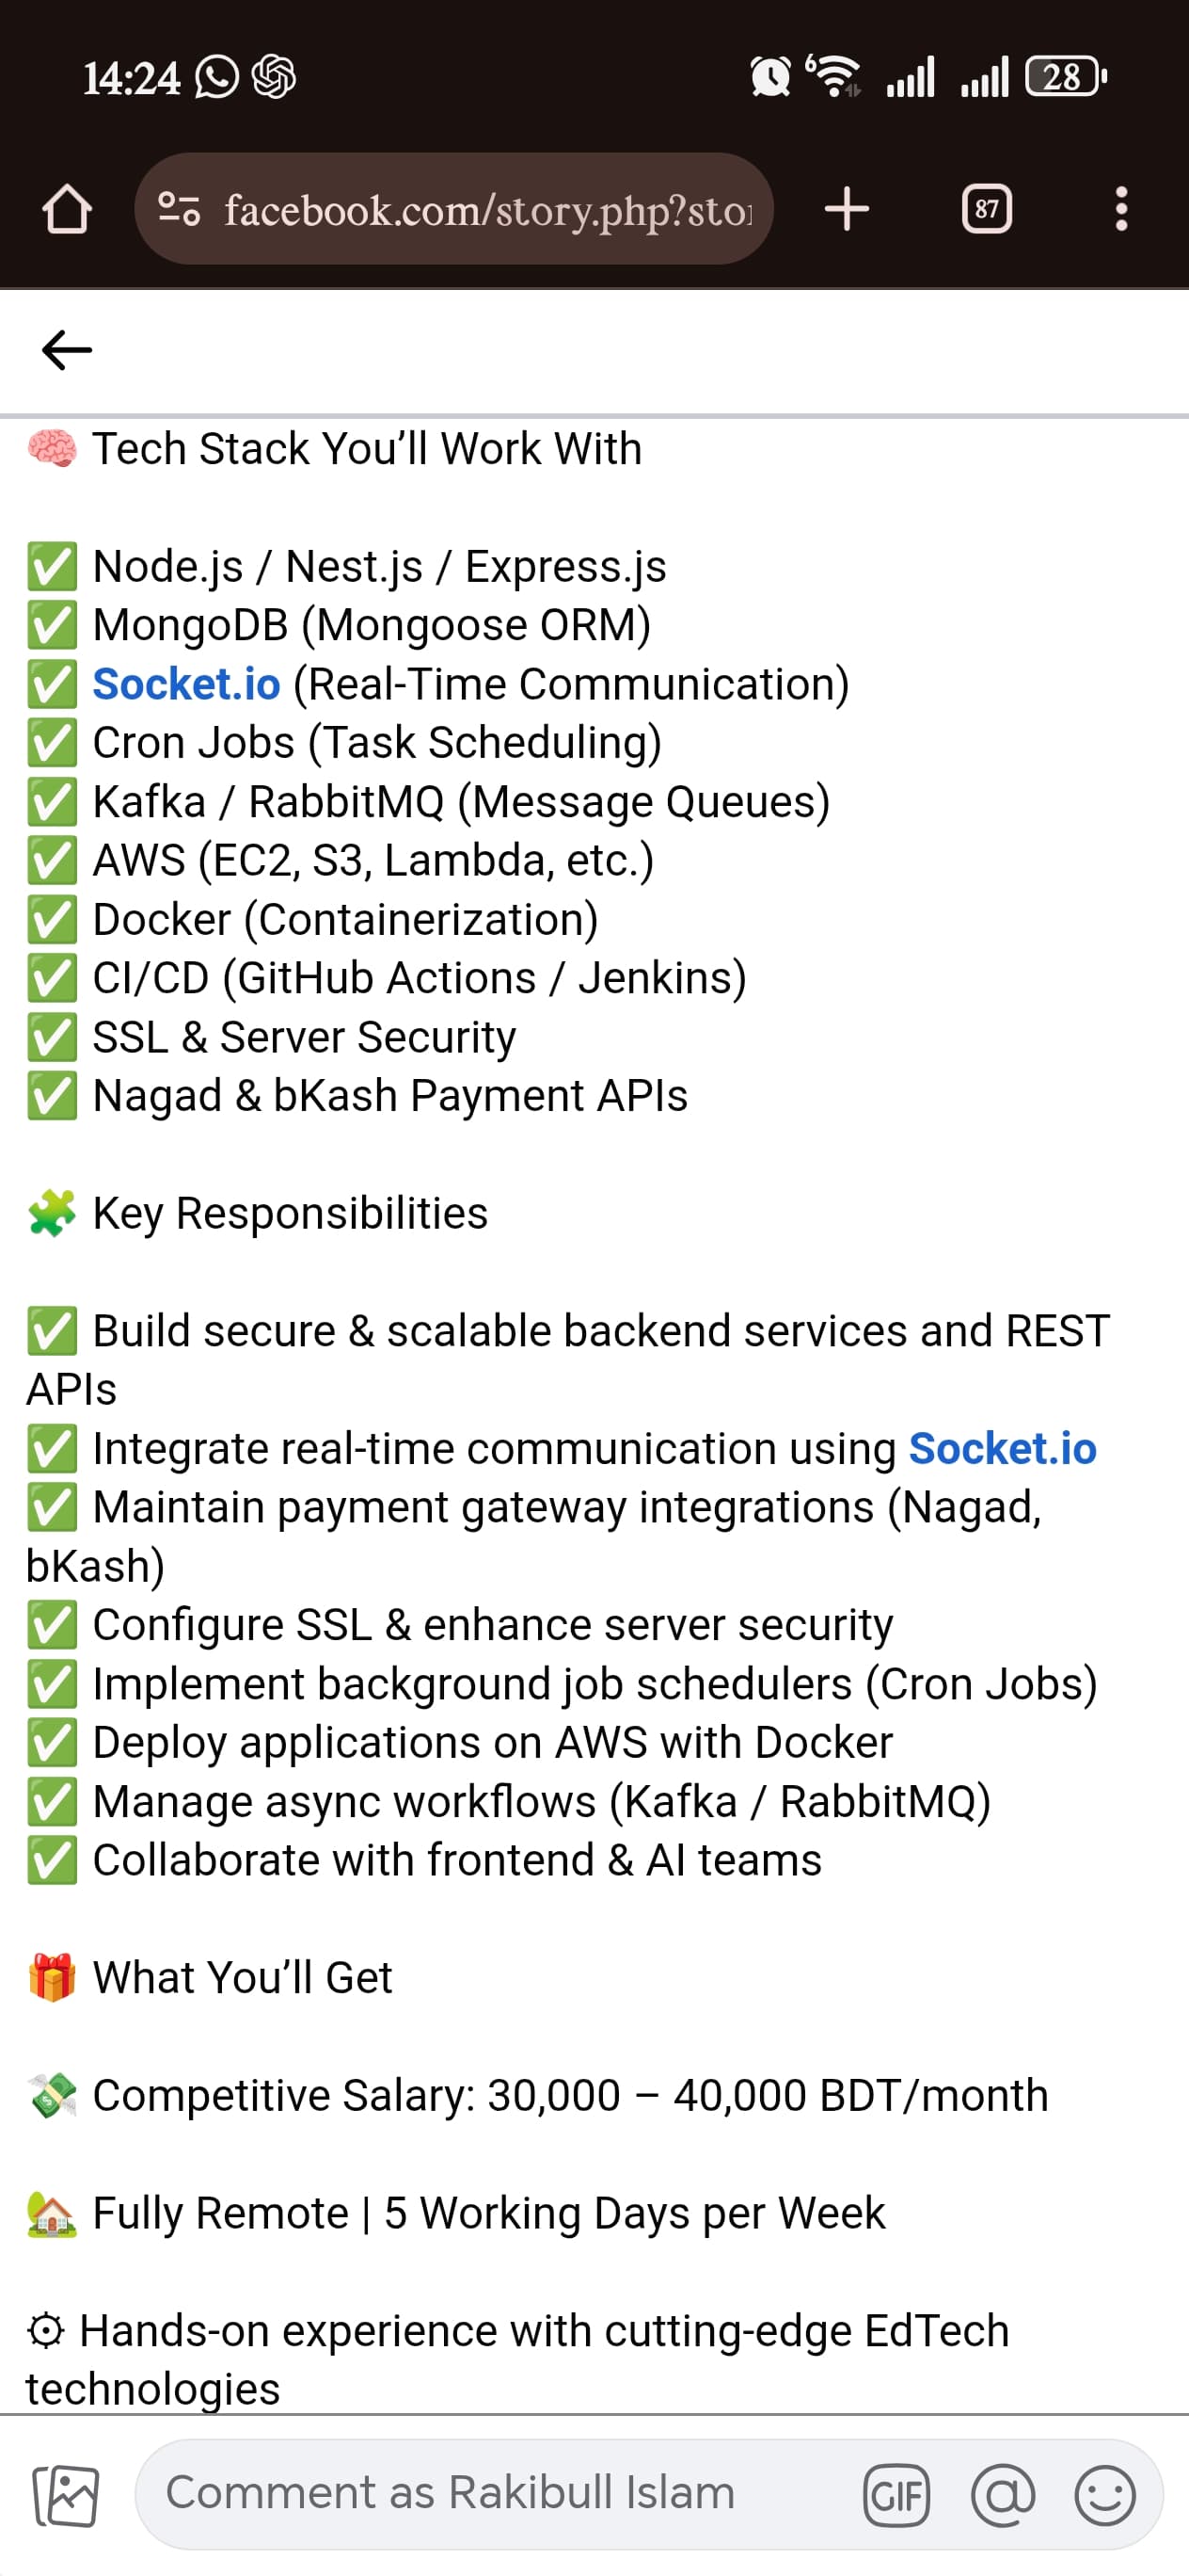Go back using the arrow icon
1189x2576 pixels.
[x=67, y=350]
